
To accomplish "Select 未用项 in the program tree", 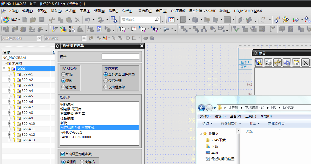I will click(x=17, y=63).
